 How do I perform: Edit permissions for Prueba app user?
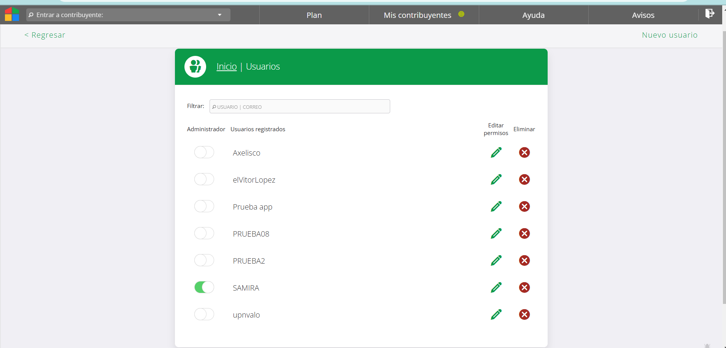tap(496, 207)
